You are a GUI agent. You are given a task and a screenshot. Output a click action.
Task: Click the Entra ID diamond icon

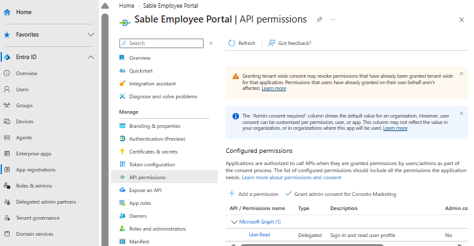[7, 57]
